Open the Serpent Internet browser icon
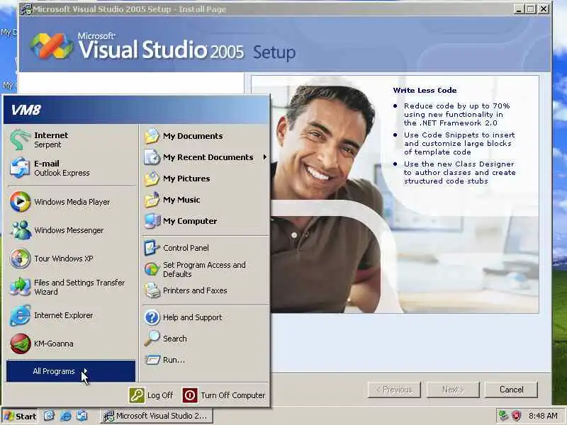 click(20, 140)
